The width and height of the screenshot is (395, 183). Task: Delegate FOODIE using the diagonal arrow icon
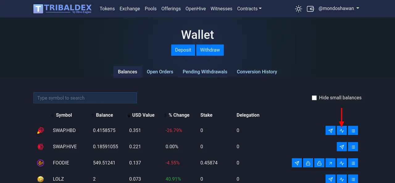(x=331, y=163)
